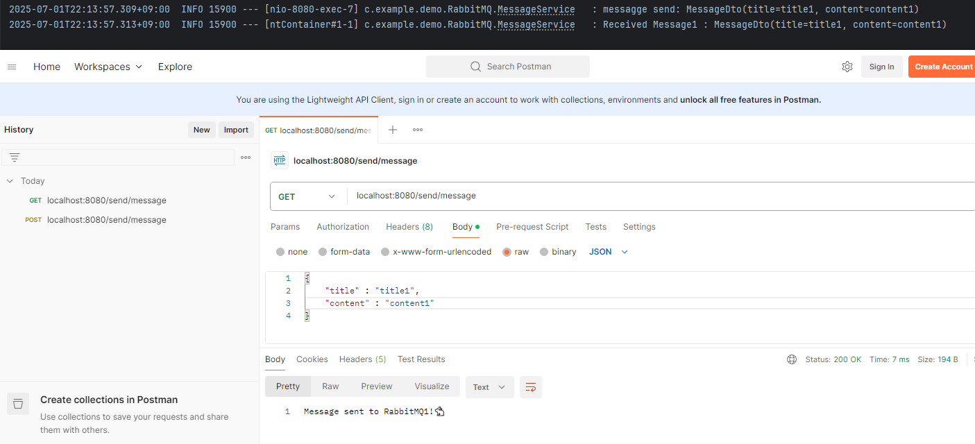Click the history filter search field
Viewport: 975px width, 444px height.
pyautogui.click(x=118, y=157)
